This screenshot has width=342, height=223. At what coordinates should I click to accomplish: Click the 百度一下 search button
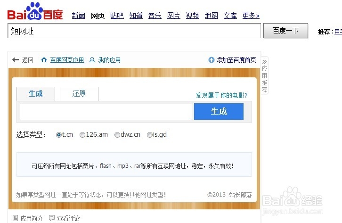point(286,31)
